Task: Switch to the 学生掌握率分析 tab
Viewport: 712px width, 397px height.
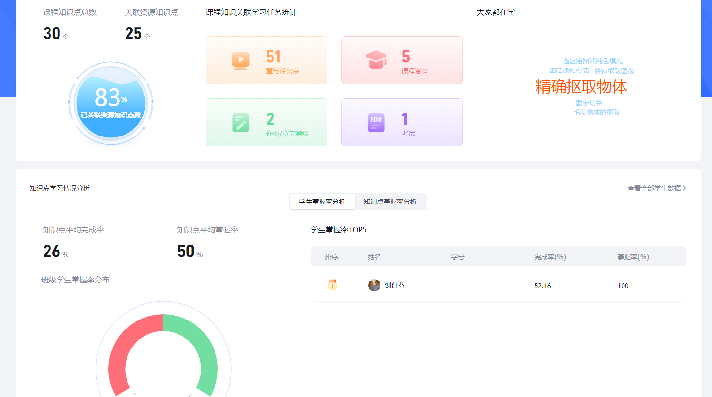Action: tap(322, 202)
